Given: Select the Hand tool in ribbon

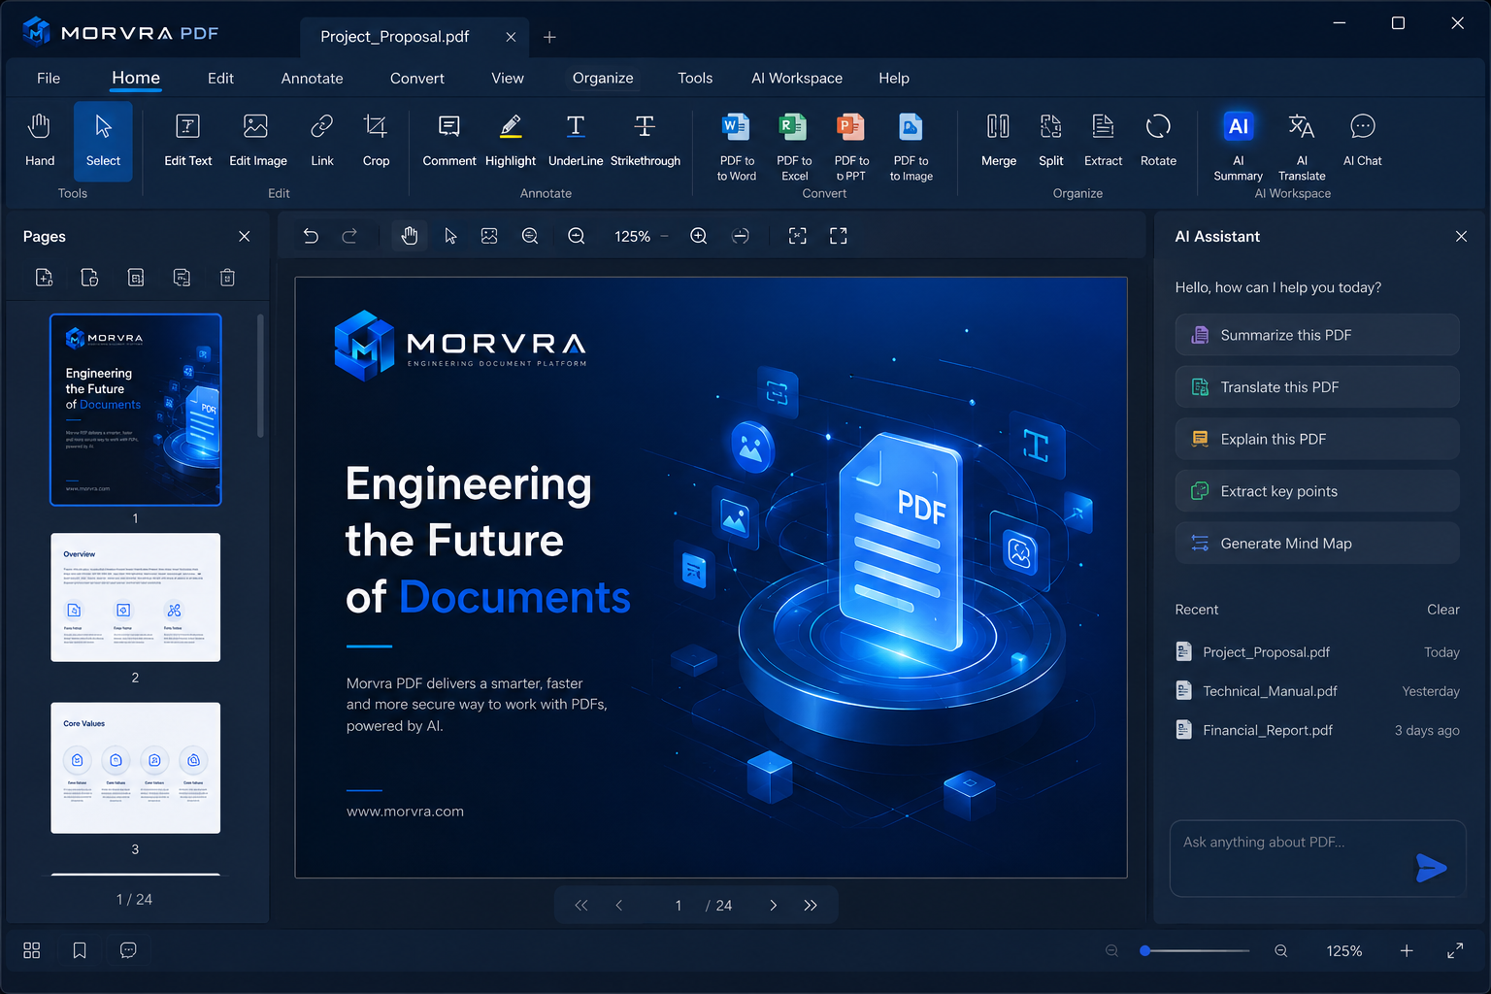Looking at the screenshot, I should pos(40,140).
